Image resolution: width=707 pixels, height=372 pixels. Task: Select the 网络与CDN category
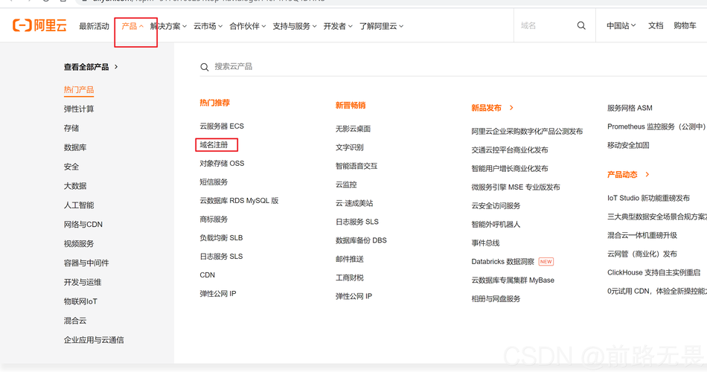[x=83, y=225]
